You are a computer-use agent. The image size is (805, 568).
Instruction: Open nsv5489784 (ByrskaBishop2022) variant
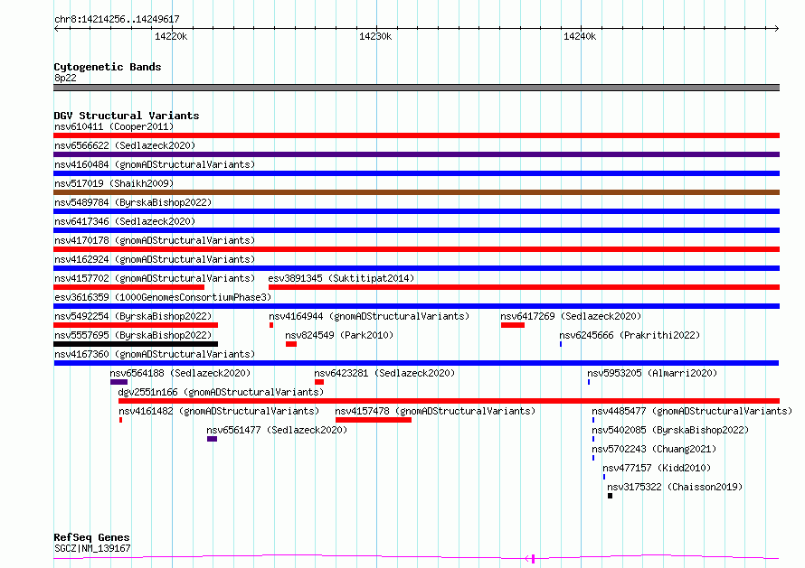[133, 202]
